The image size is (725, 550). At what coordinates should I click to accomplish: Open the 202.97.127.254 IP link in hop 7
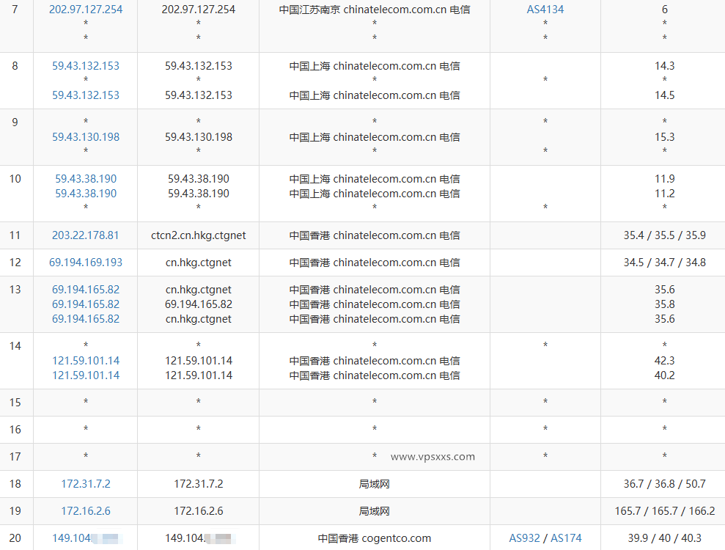86,10
